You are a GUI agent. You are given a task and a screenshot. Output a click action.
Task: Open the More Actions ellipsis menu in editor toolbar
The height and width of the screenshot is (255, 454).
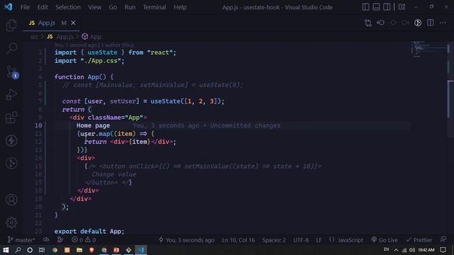[443, 23]
